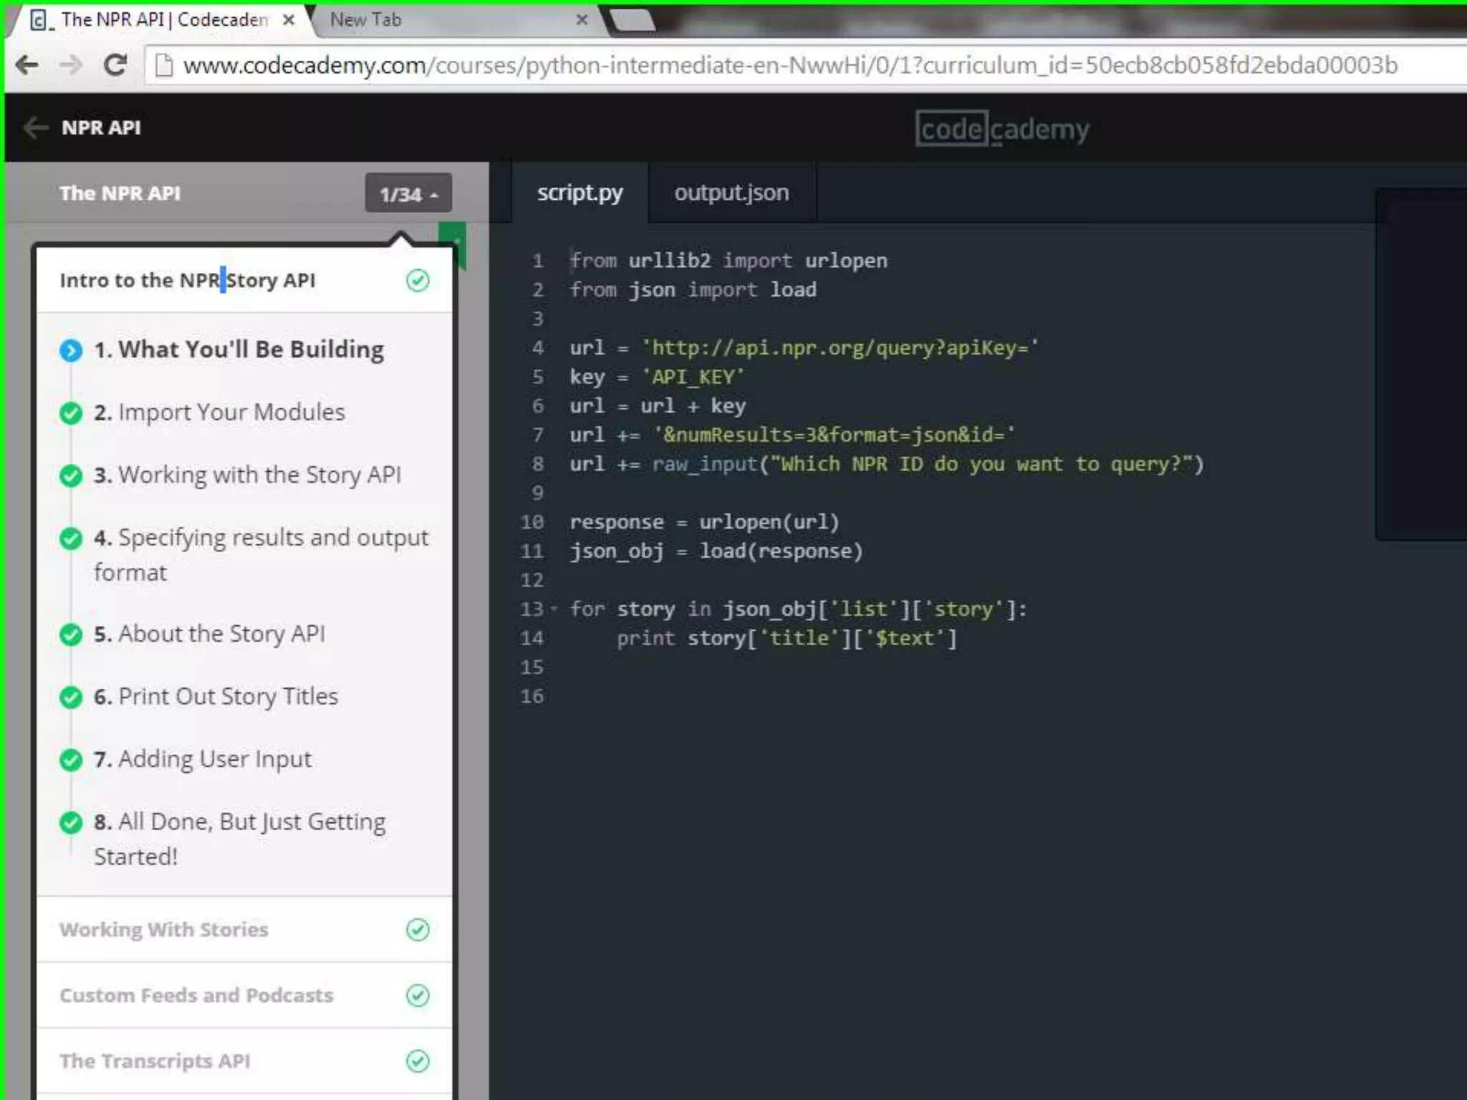Click the green check for All Done lesson
Viewport: 1467px width, 1100px height.
[70, 822]
